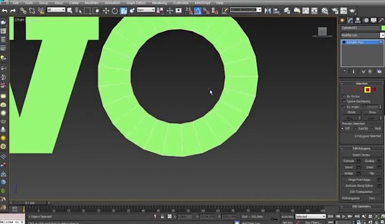Switch to the Modify command panel tab
Image resolution: width=385 pixels, height=224 pixels.
(x=350, y=20)
